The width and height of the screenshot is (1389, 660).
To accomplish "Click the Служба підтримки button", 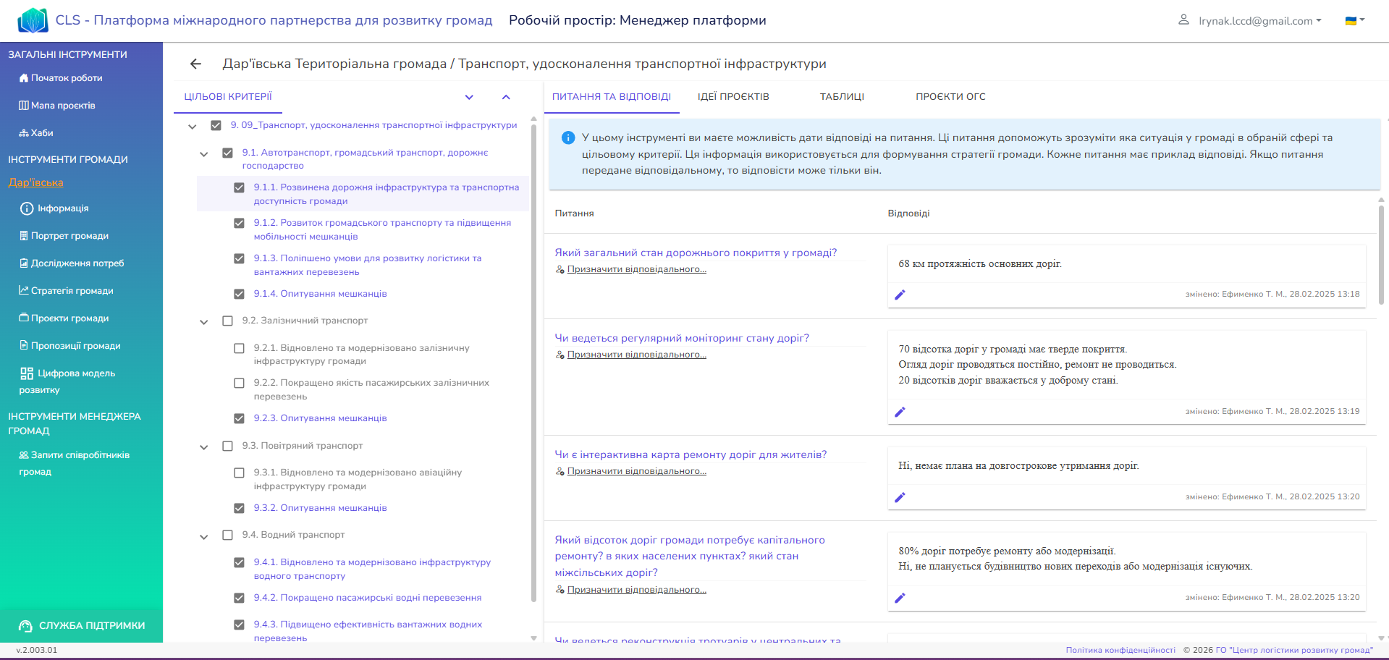I will point(81,626).
